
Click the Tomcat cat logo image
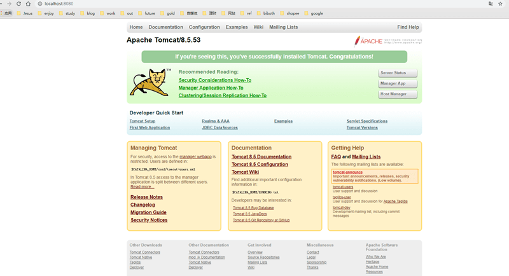(x=150, y=82)
